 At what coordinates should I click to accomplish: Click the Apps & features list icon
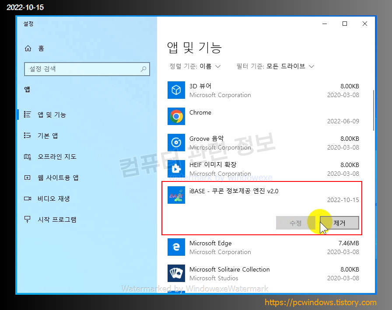(x=27, y=115)
